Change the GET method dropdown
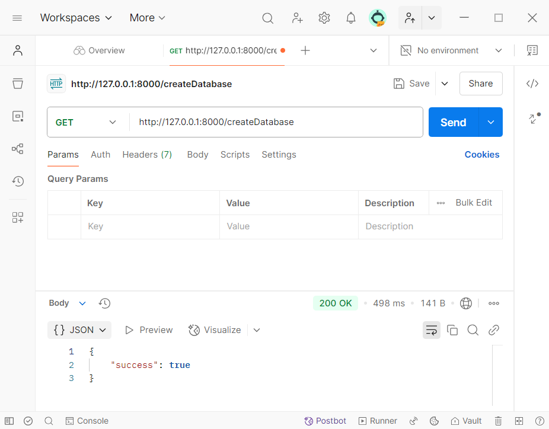The width and height of the screenshot is (549, 429). [x=86, y=122]
